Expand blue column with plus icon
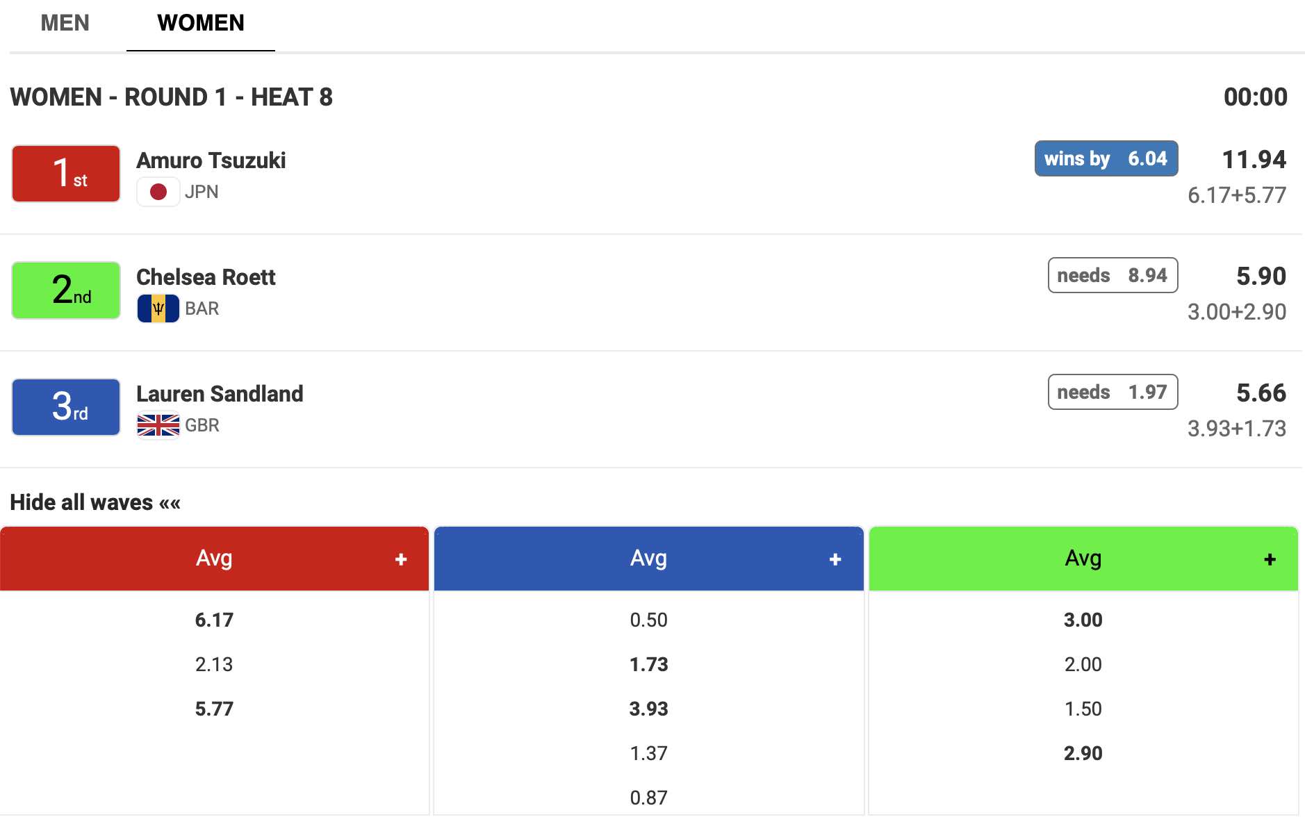The image size is (1305, 824). (x=835, y=559)
